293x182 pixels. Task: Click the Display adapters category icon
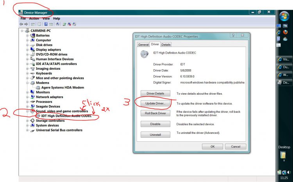33,50
